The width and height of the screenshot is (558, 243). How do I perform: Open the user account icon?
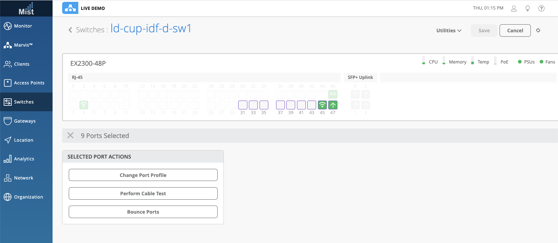514,8
